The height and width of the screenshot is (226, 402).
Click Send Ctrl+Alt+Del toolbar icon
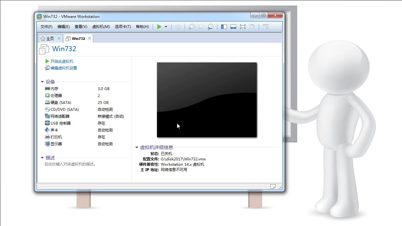click(x=178, y=27)
